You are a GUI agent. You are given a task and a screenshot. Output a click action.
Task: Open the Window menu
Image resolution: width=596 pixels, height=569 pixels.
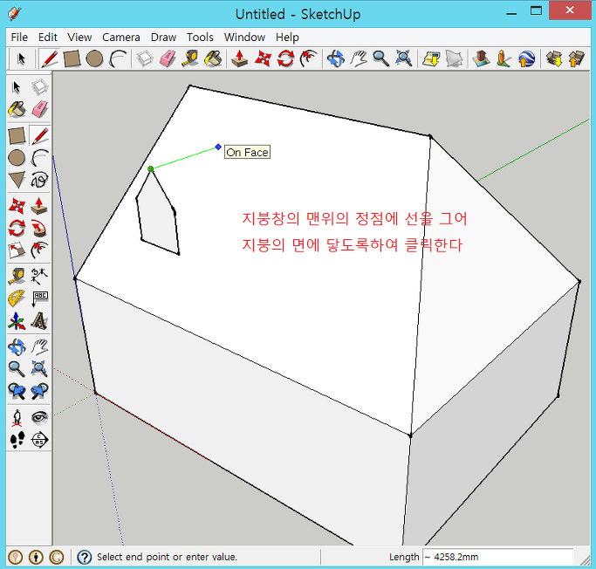point(244,38)
